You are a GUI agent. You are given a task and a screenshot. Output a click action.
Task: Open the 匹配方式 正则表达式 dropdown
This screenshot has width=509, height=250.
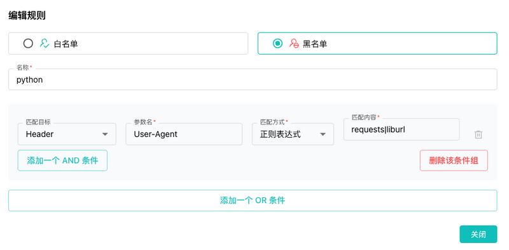[x=293, y=134]
